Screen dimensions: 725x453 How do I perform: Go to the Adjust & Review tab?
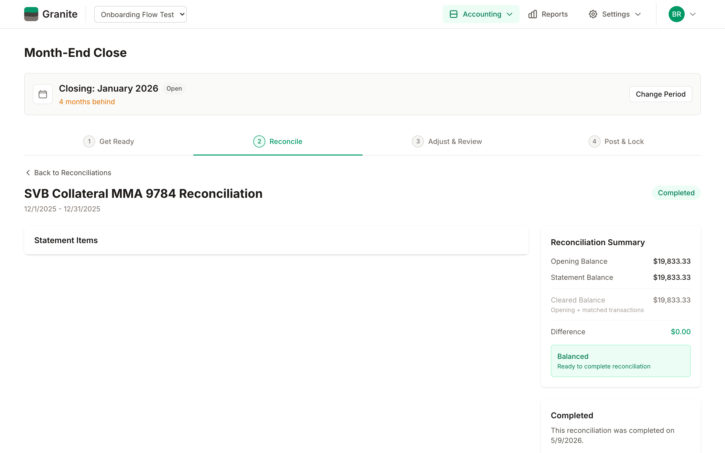[x=447, y=141]
